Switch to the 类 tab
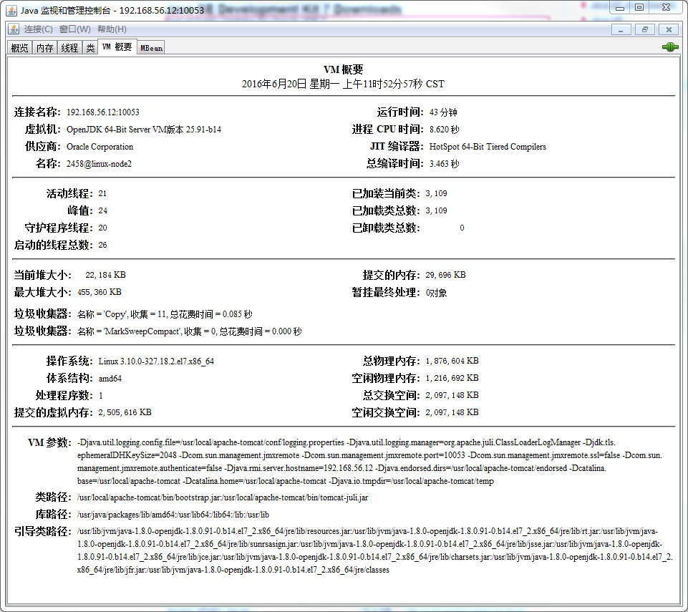 coord(90,48)
